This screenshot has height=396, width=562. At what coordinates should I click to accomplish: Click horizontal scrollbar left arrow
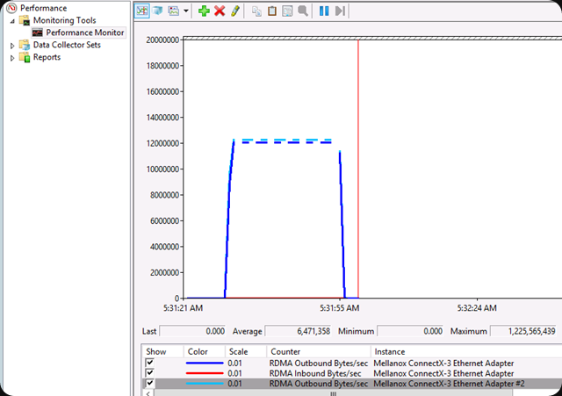click(148, 393)
